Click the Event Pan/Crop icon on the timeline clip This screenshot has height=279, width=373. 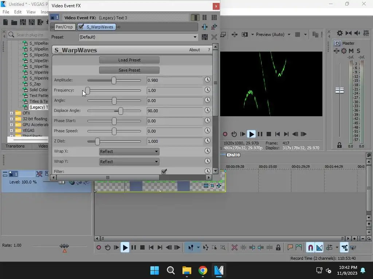(212, 186)
